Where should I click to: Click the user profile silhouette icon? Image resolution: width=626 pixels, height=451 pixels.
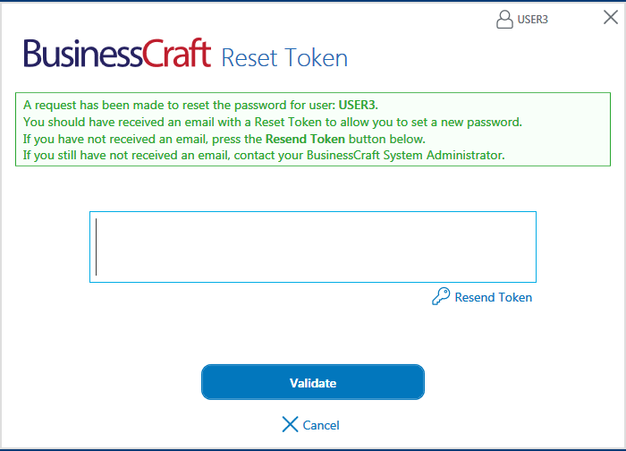504,19
